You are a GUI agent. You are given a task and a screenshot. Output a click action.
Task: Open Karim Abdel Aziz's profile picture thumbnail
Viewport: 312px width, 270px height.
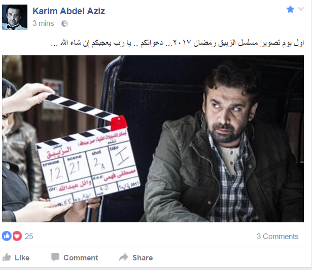click(15, 17)
